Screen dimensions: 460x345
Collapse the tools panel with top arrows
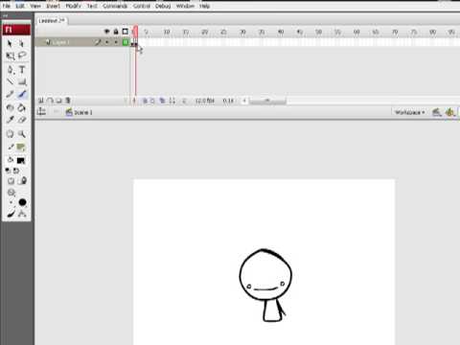(x=6, y=15)
